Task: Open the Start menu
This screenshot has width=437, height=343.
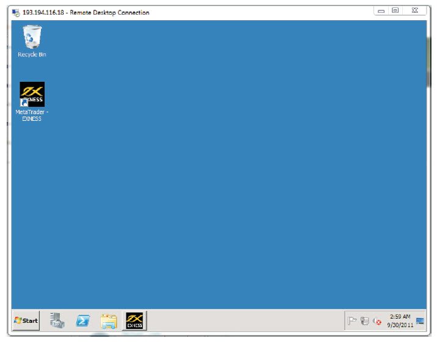Action: click(x=26, y=320)
